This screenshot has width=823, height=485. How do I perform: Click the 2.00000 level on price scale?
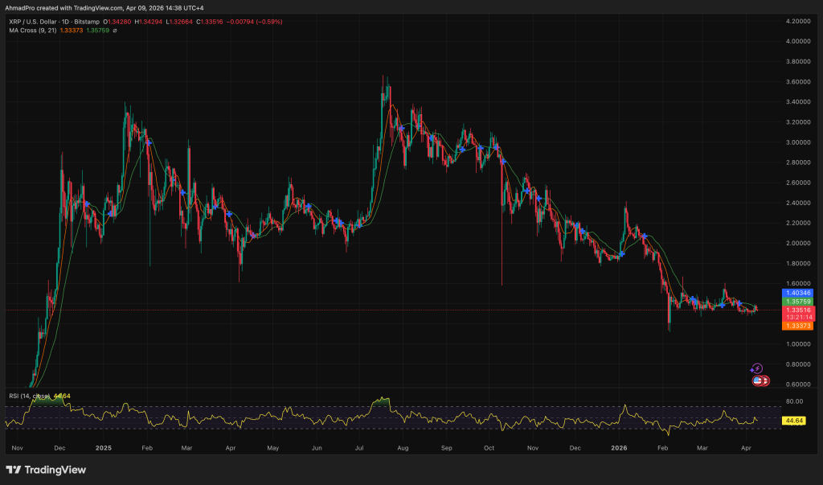pos(797,243)
